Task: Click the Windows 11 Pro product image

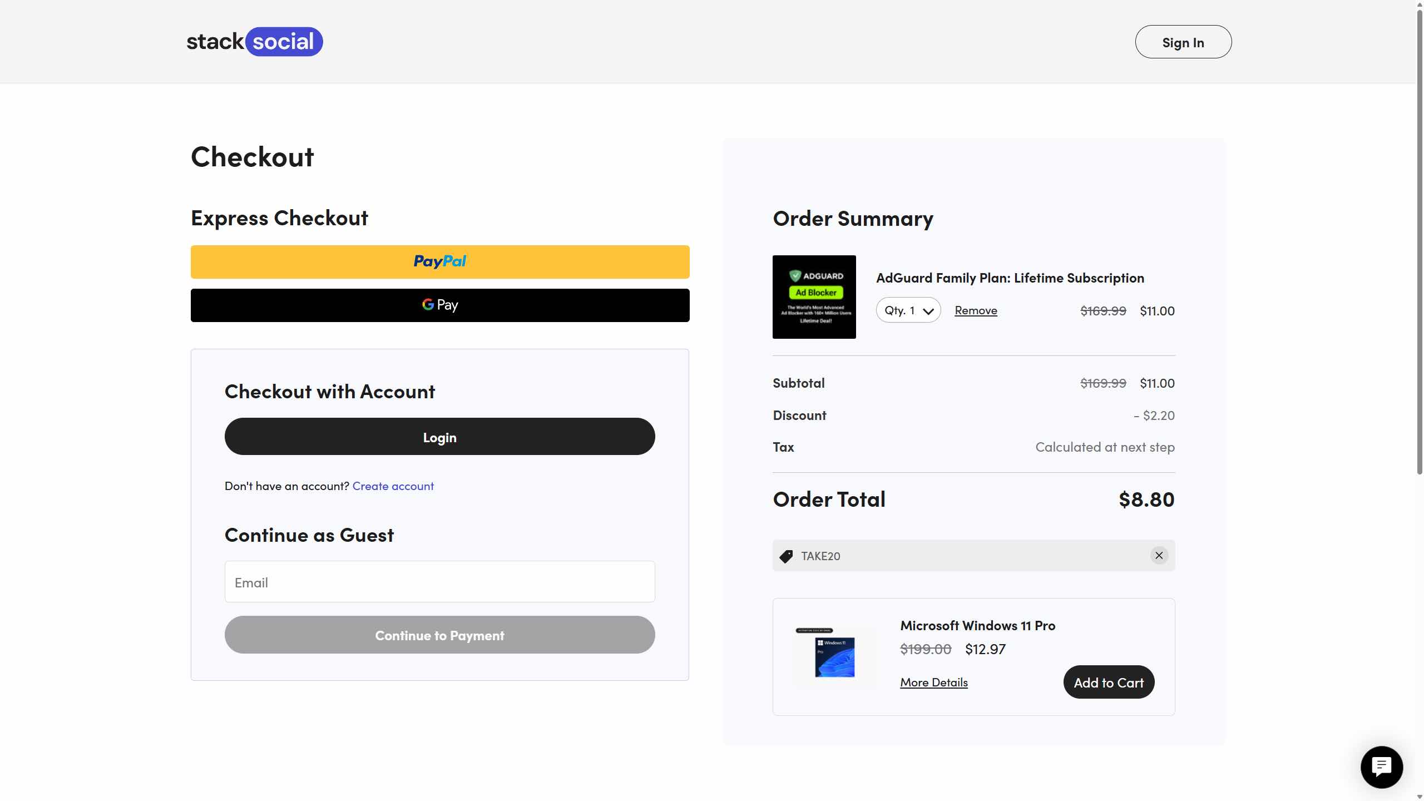Action: [x=834, y=657]
